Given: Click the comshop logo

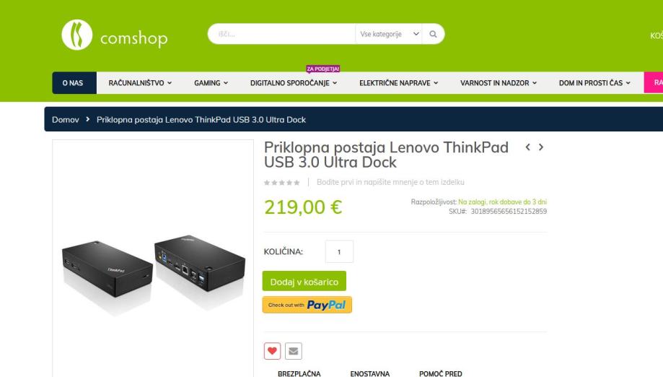Looking at the screenshot, I should (115, 35).
